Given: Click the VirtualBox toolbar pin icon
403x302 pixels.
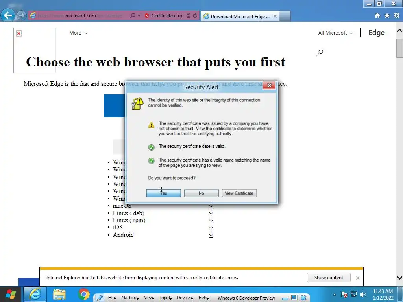Looking at the screenshot, I should [100, 298].
